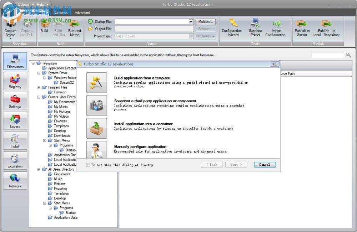The width and height of the screenshot is (357, 232).
Task: Click the Multiple... button
Action: [x=206, y=22]
